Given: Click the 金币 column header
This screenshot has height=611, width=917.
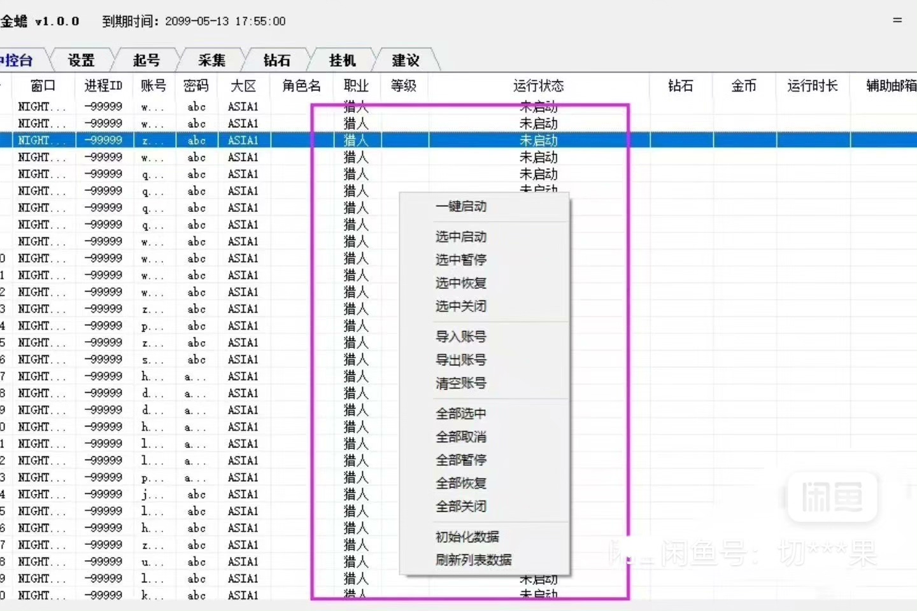Looking at the screenshot, I should 744,86.
